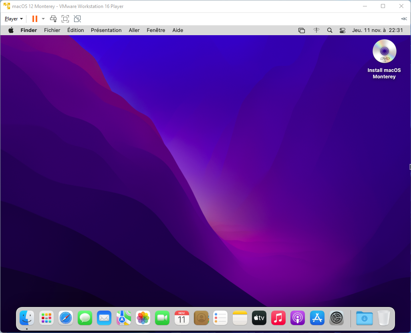Open the App Store

pos(317,318)
